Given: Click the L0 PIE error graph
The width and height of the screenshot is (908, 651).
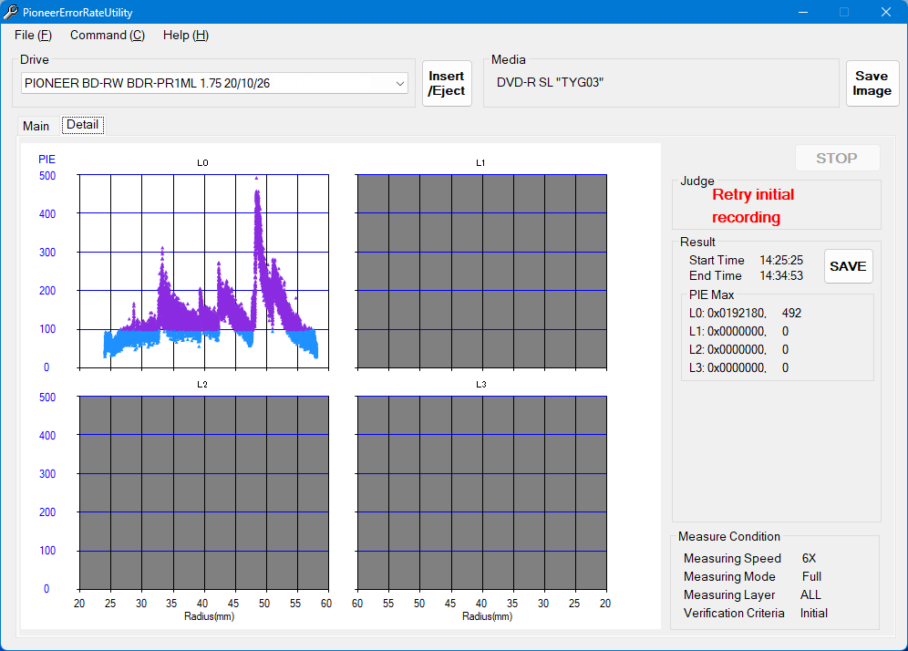Looking at the screenshot, I should click(x=203, y=272).
